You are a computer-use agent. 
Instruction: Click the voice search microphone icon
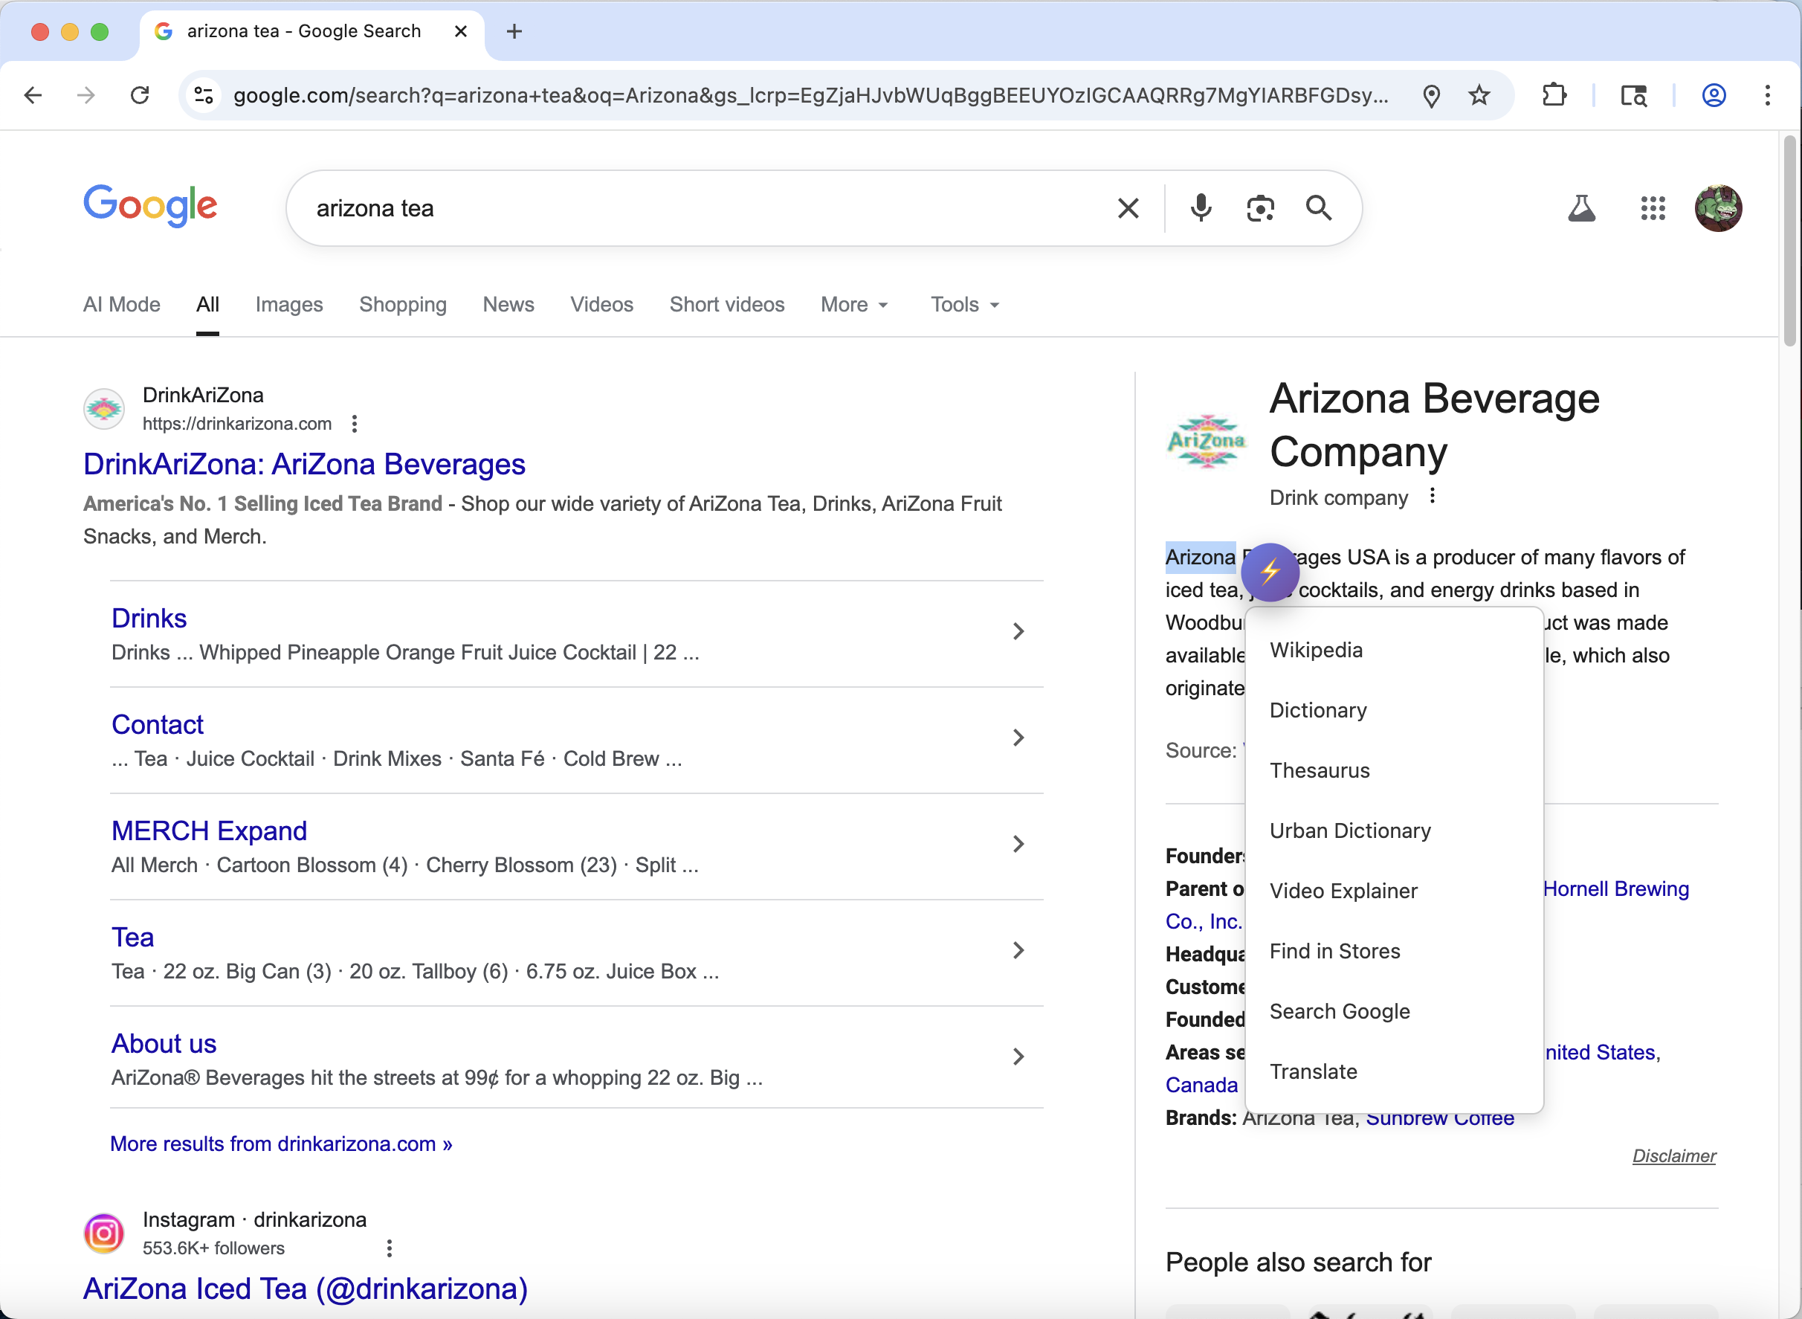coord(1200,208)
